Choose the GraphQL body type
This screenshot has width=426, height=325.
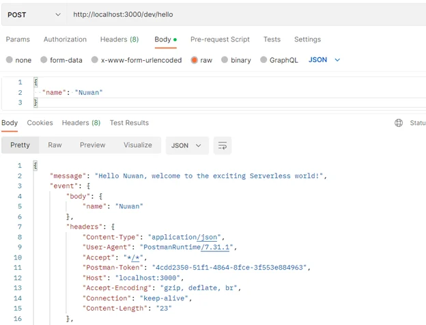[x=264, y=60]
